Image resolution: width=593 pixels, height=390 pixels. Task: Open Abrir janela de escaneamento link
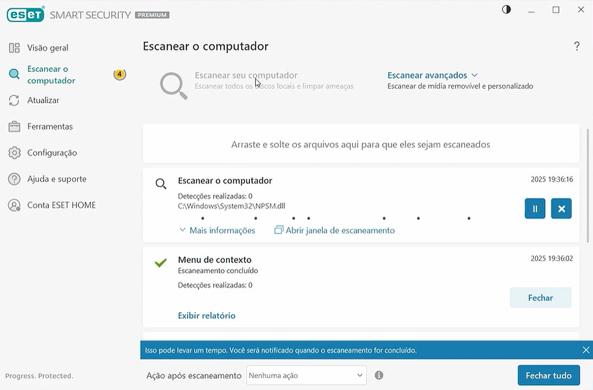(x=340, y=230)
